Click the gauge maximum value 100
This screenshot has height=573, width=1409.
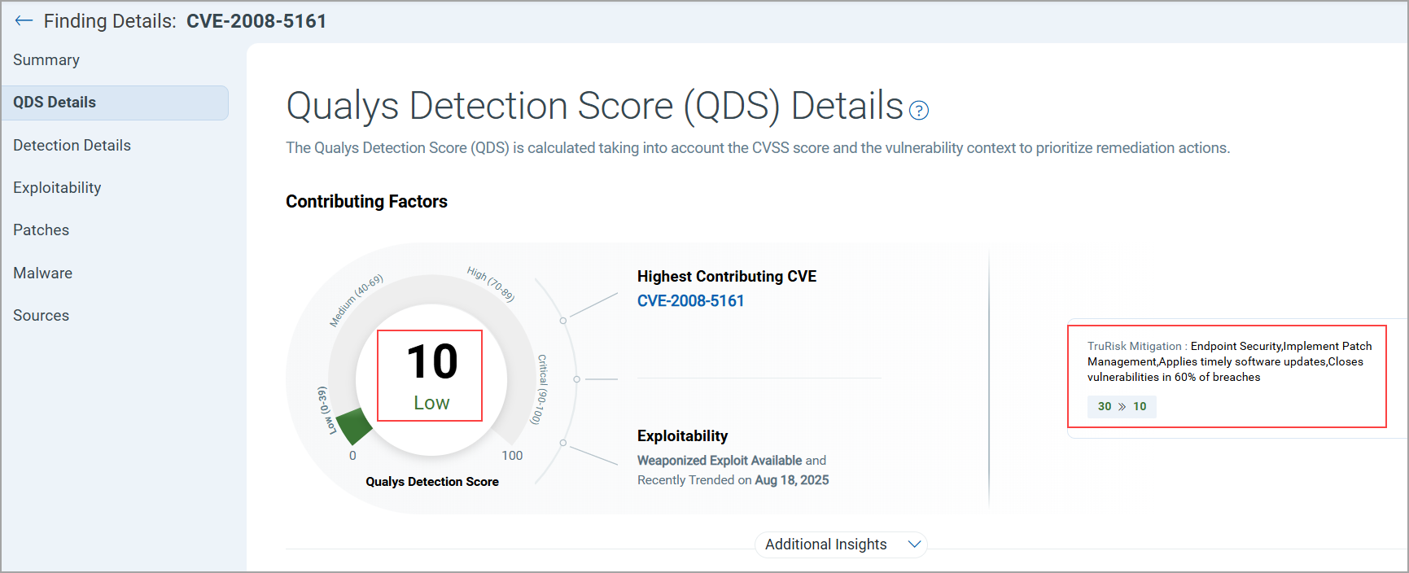pyautogui.click(x=512, y=456)
